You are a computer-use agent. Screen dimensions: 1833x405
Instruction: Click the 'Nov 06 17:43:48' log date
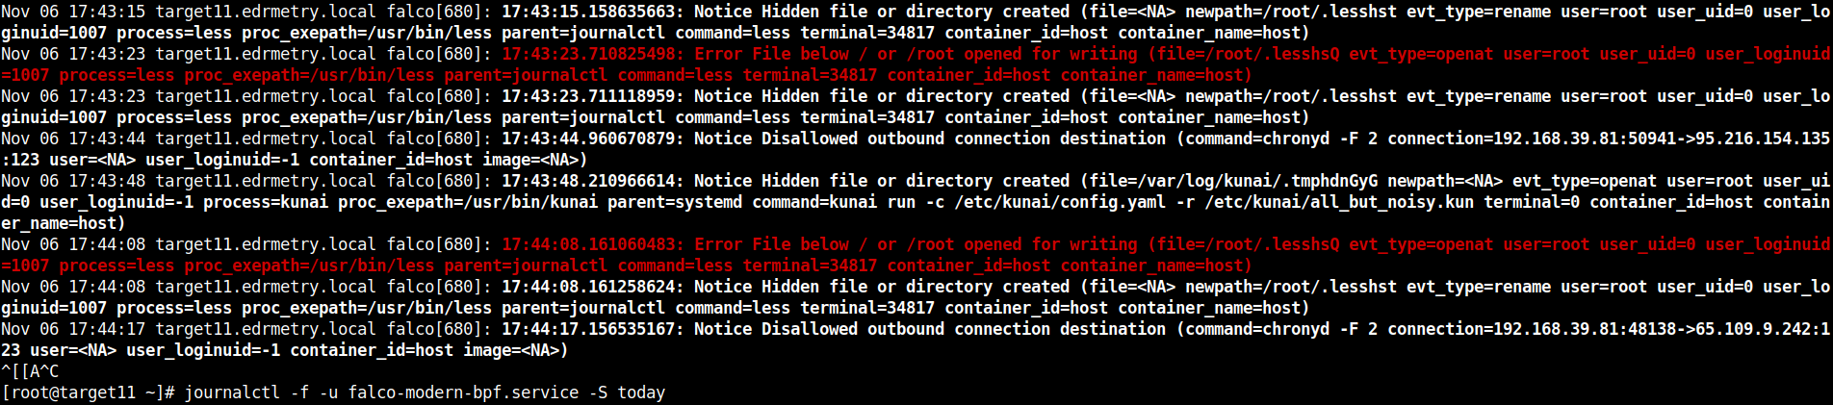pos(73,181)
